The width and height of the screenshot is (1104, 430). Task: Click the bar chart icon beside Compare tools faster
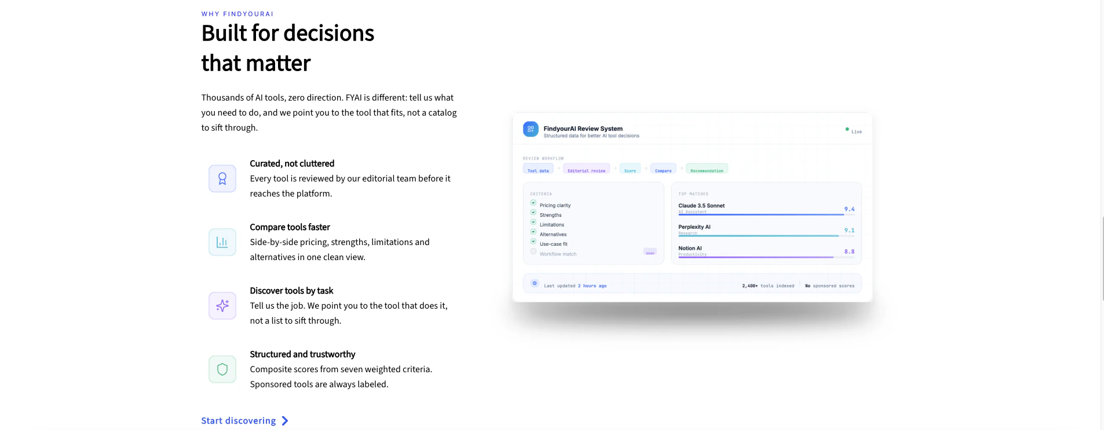coord(222,242)
